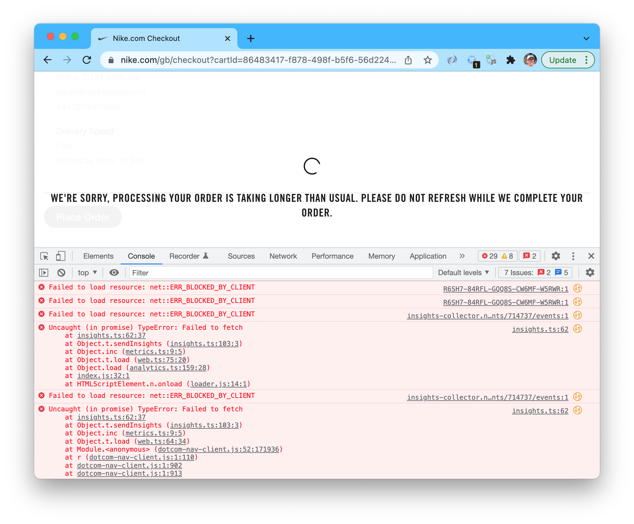The width and height of the screenshot is (634, 524).
Task: Open the metrics.ts:9:5 link in the first stack trace
Action: (154, 351)
